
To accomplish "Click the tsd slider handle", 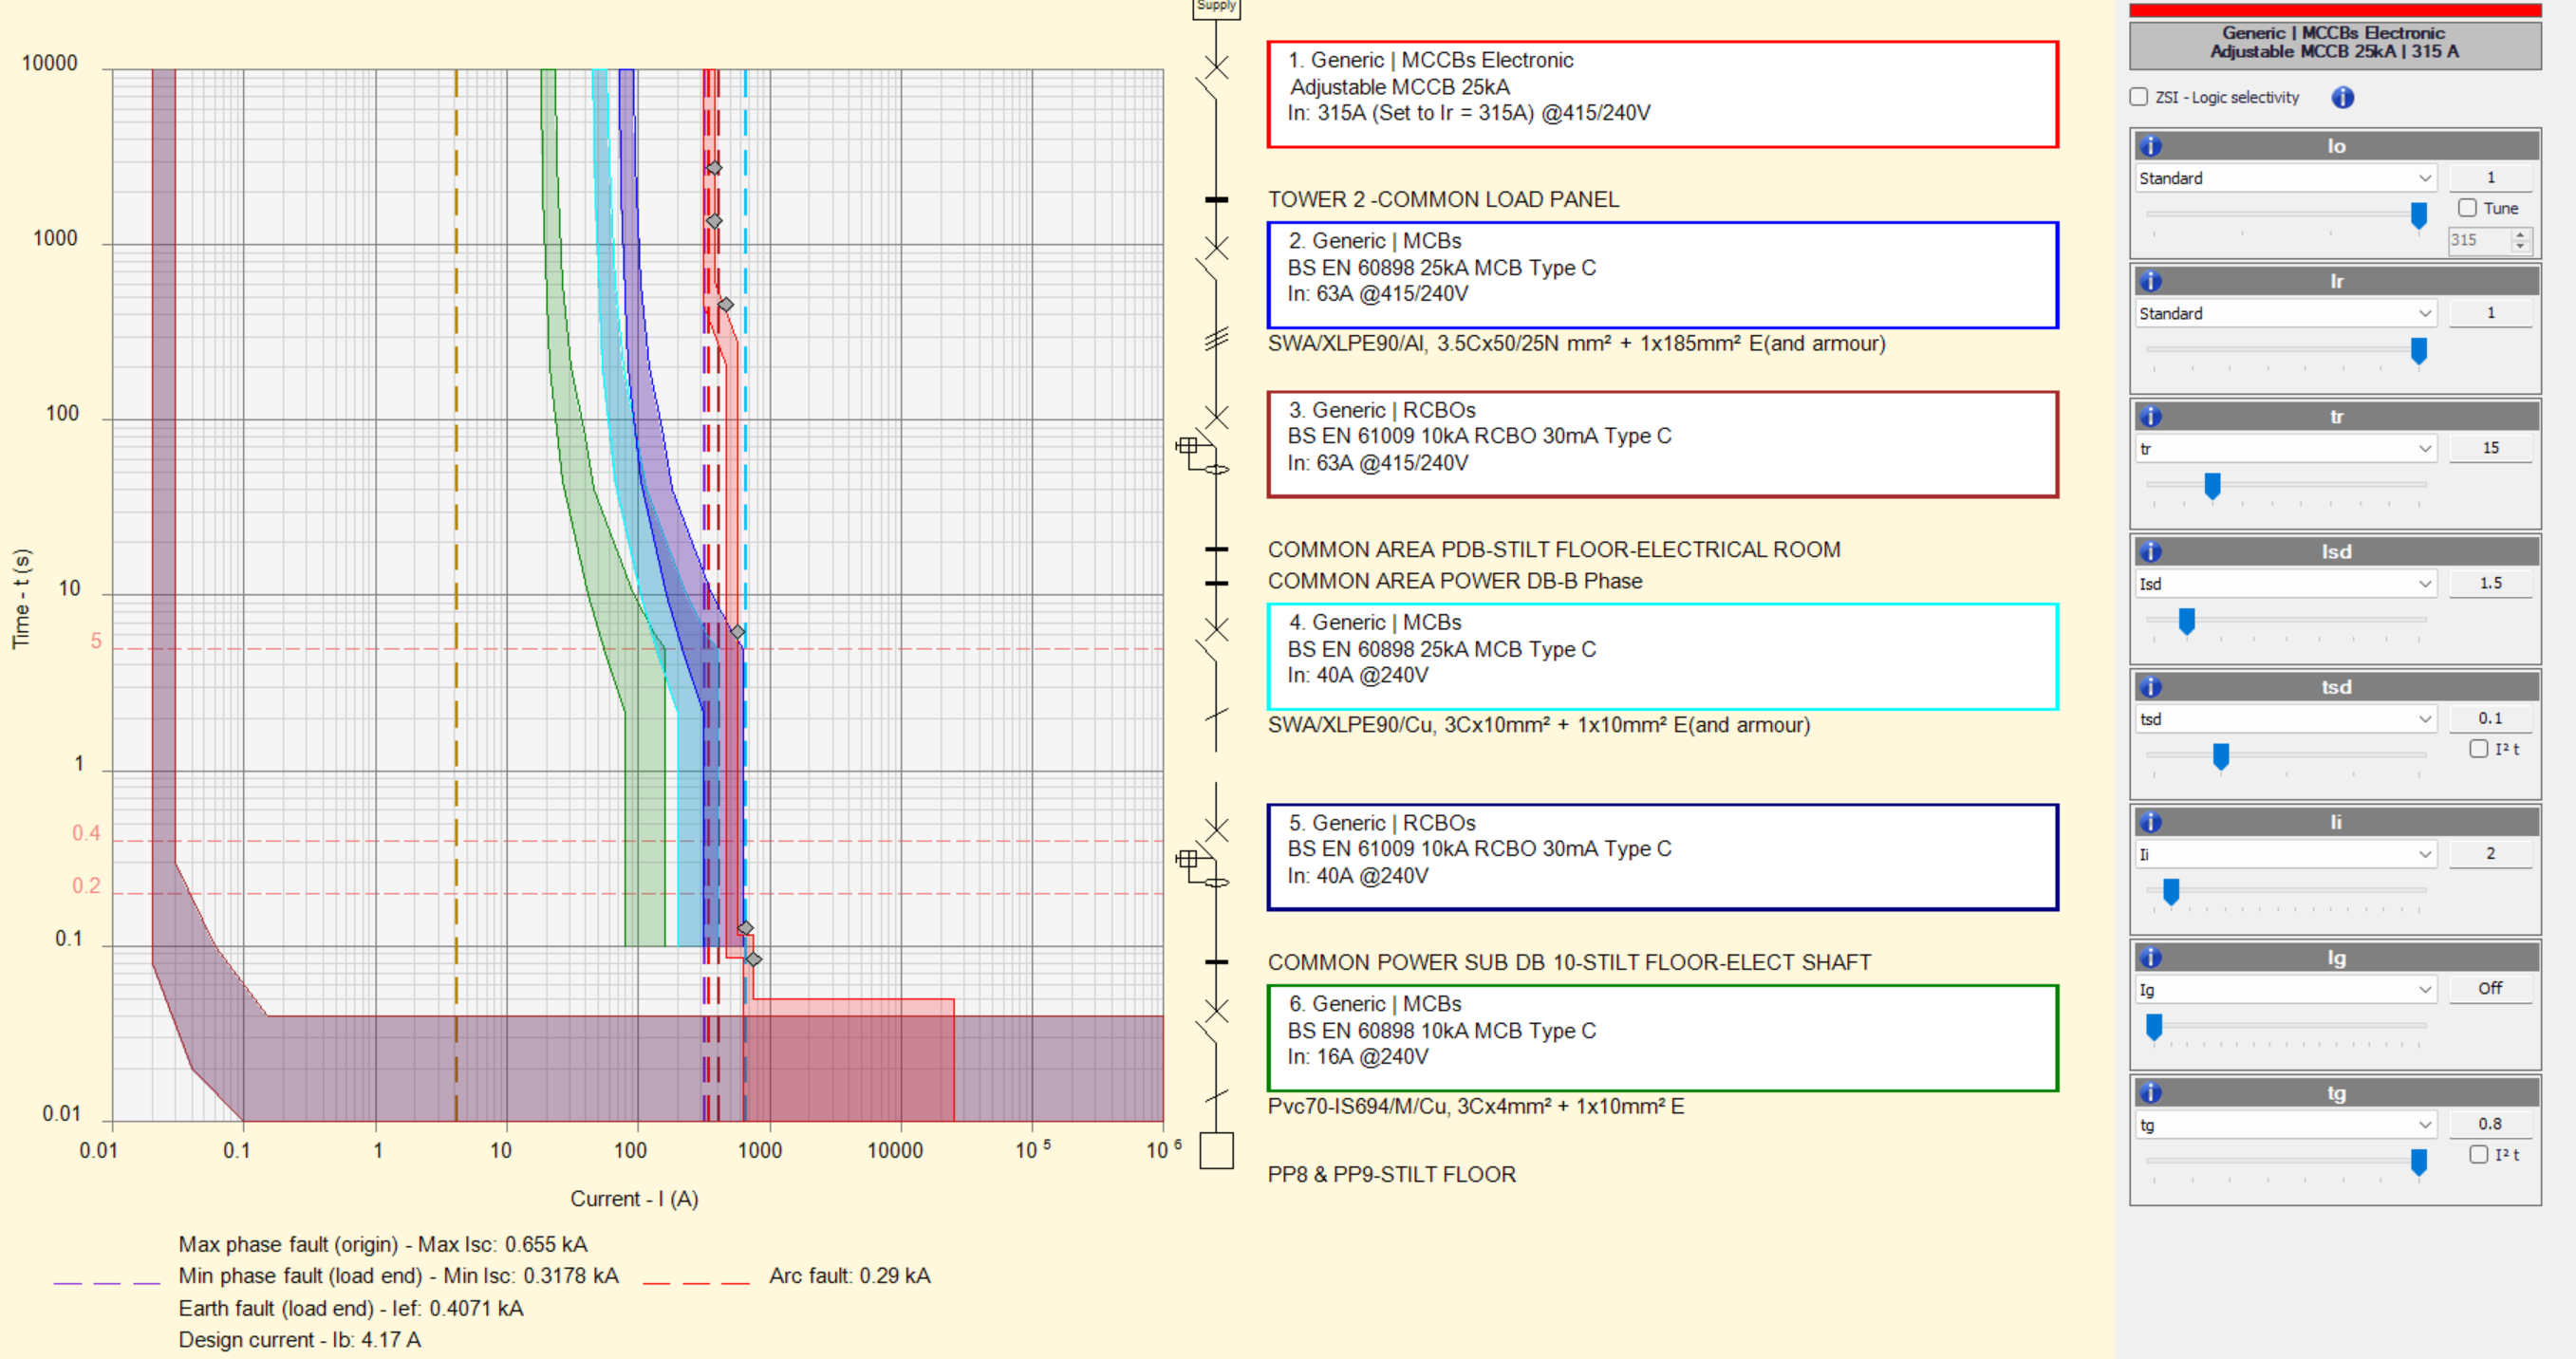I will (x=2220, y=756).
